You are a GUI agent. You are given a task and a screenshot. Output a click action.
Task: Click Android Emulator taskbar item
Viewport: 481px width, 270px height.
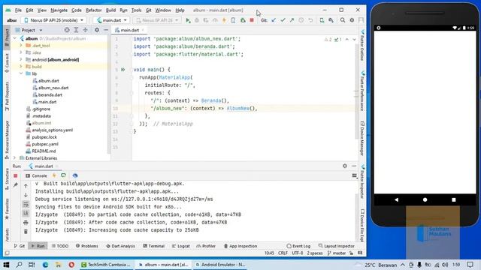tap(220, 265)
